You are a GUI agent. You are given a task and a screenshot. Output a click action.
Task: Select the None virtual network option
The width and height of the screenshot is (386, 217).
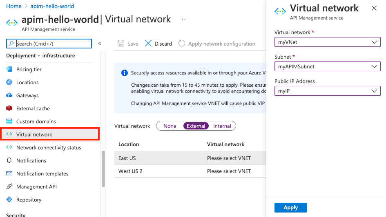[x=170, y=126]
